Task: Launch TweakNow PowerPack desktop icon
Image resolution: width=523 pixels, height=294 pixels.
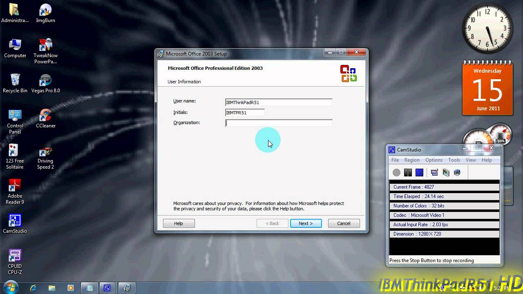Action: 45,51
